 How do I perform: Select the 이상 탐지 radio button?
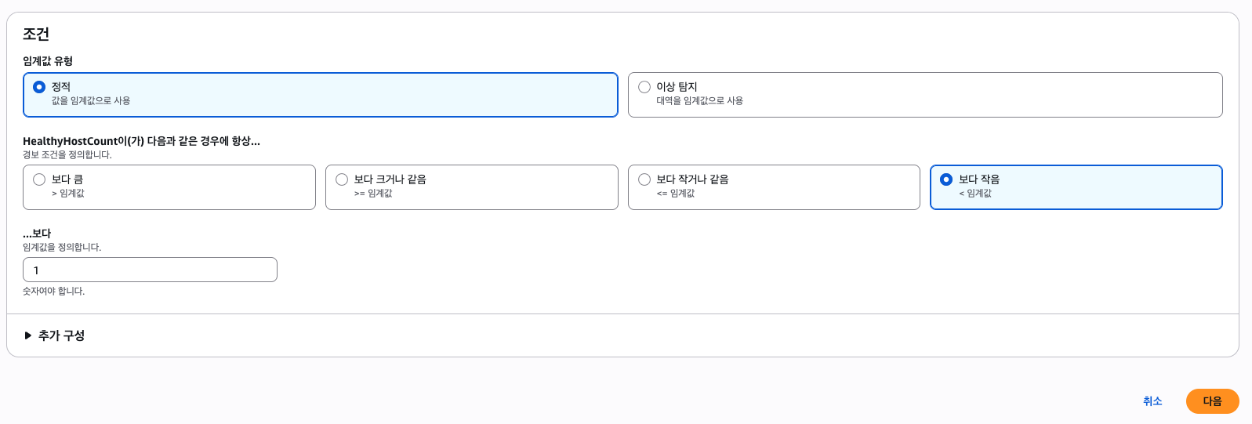coord(644,87)
